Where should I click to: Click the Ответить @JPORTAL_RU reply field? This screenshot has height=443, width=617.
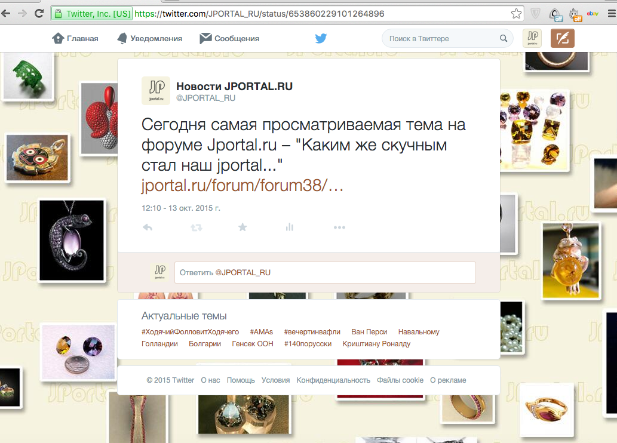point(325,272)
